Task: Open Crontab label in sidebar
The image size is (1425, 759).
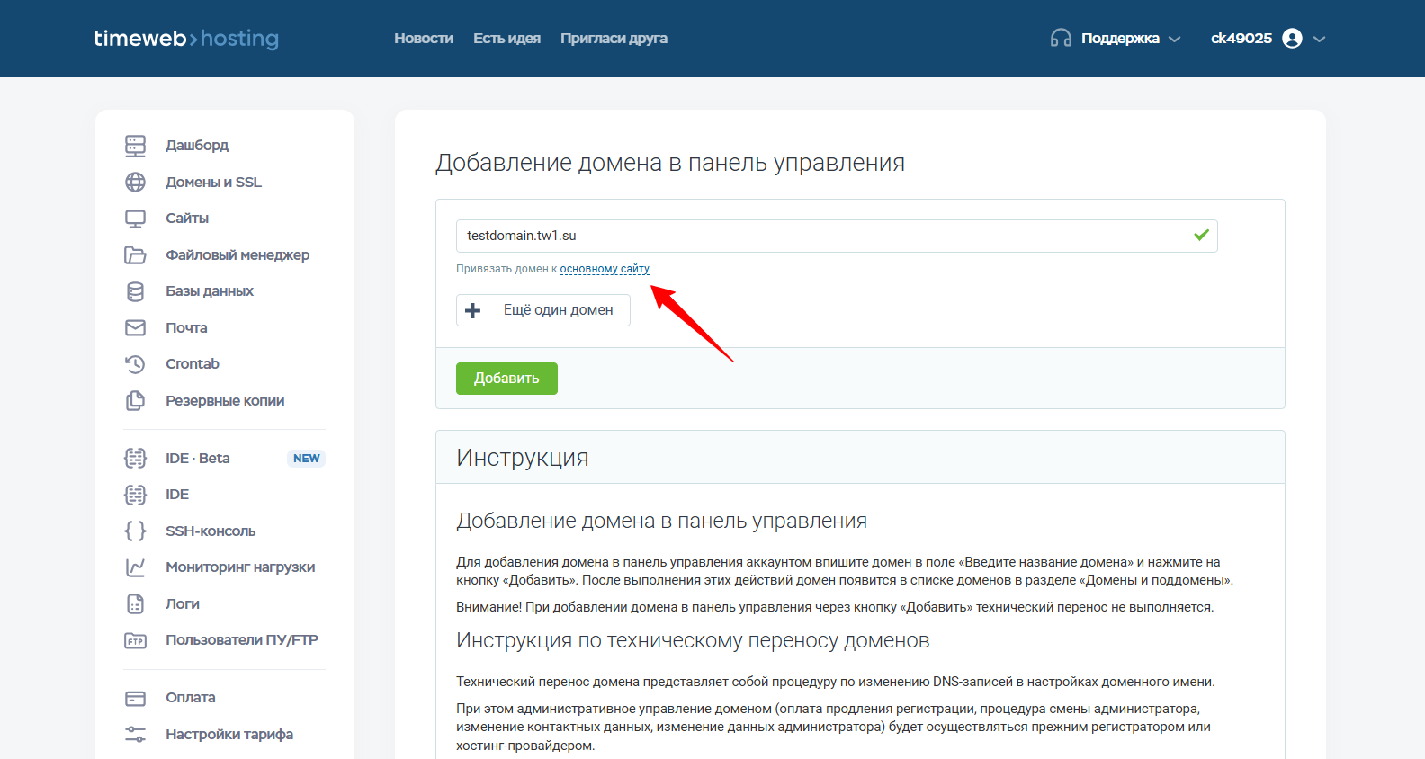Action: (193, 364)
